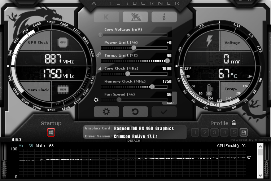The height and width of the screenshot is (181, 271).
Task: Click the Maks. : 68 value
Action: tap(45, 146)
